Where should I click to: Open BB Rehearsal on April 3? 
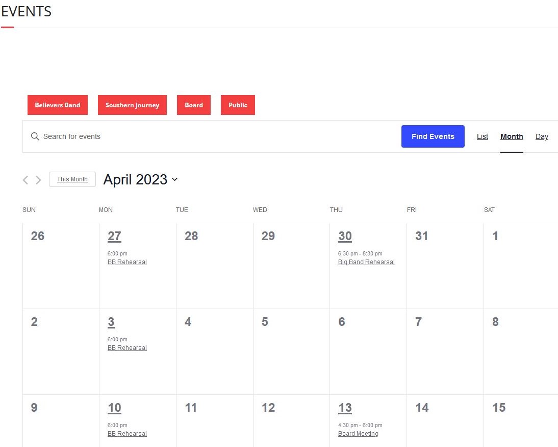127,348
